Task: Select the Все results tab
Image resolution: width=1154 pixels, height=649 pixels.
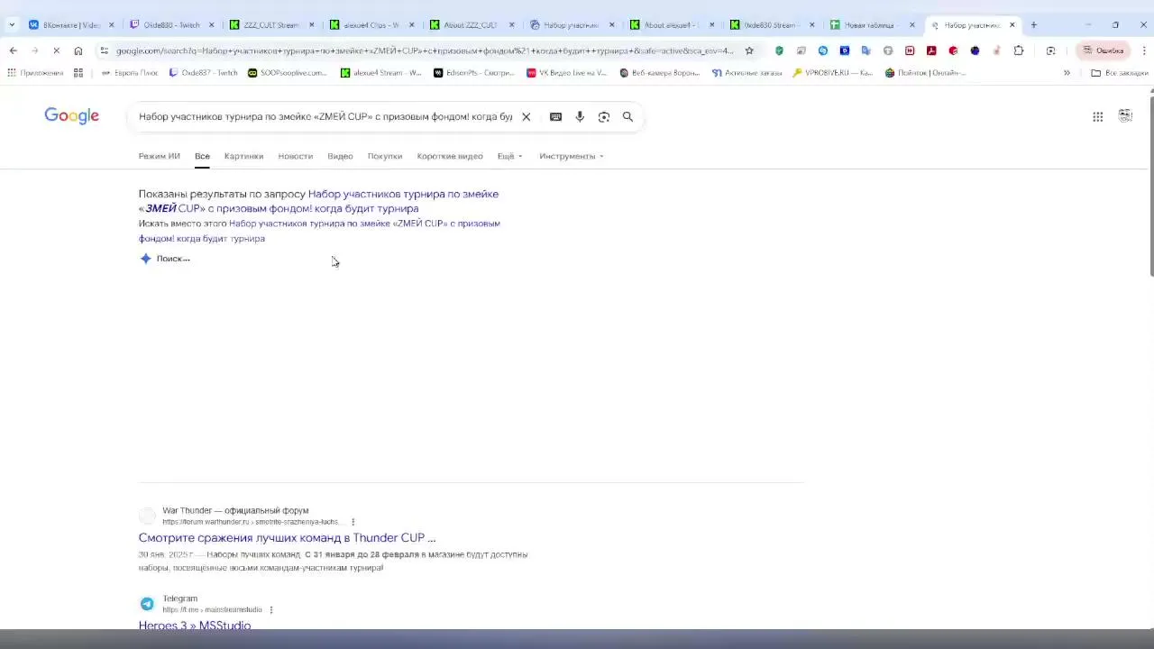Action: [x=202, y=156]
